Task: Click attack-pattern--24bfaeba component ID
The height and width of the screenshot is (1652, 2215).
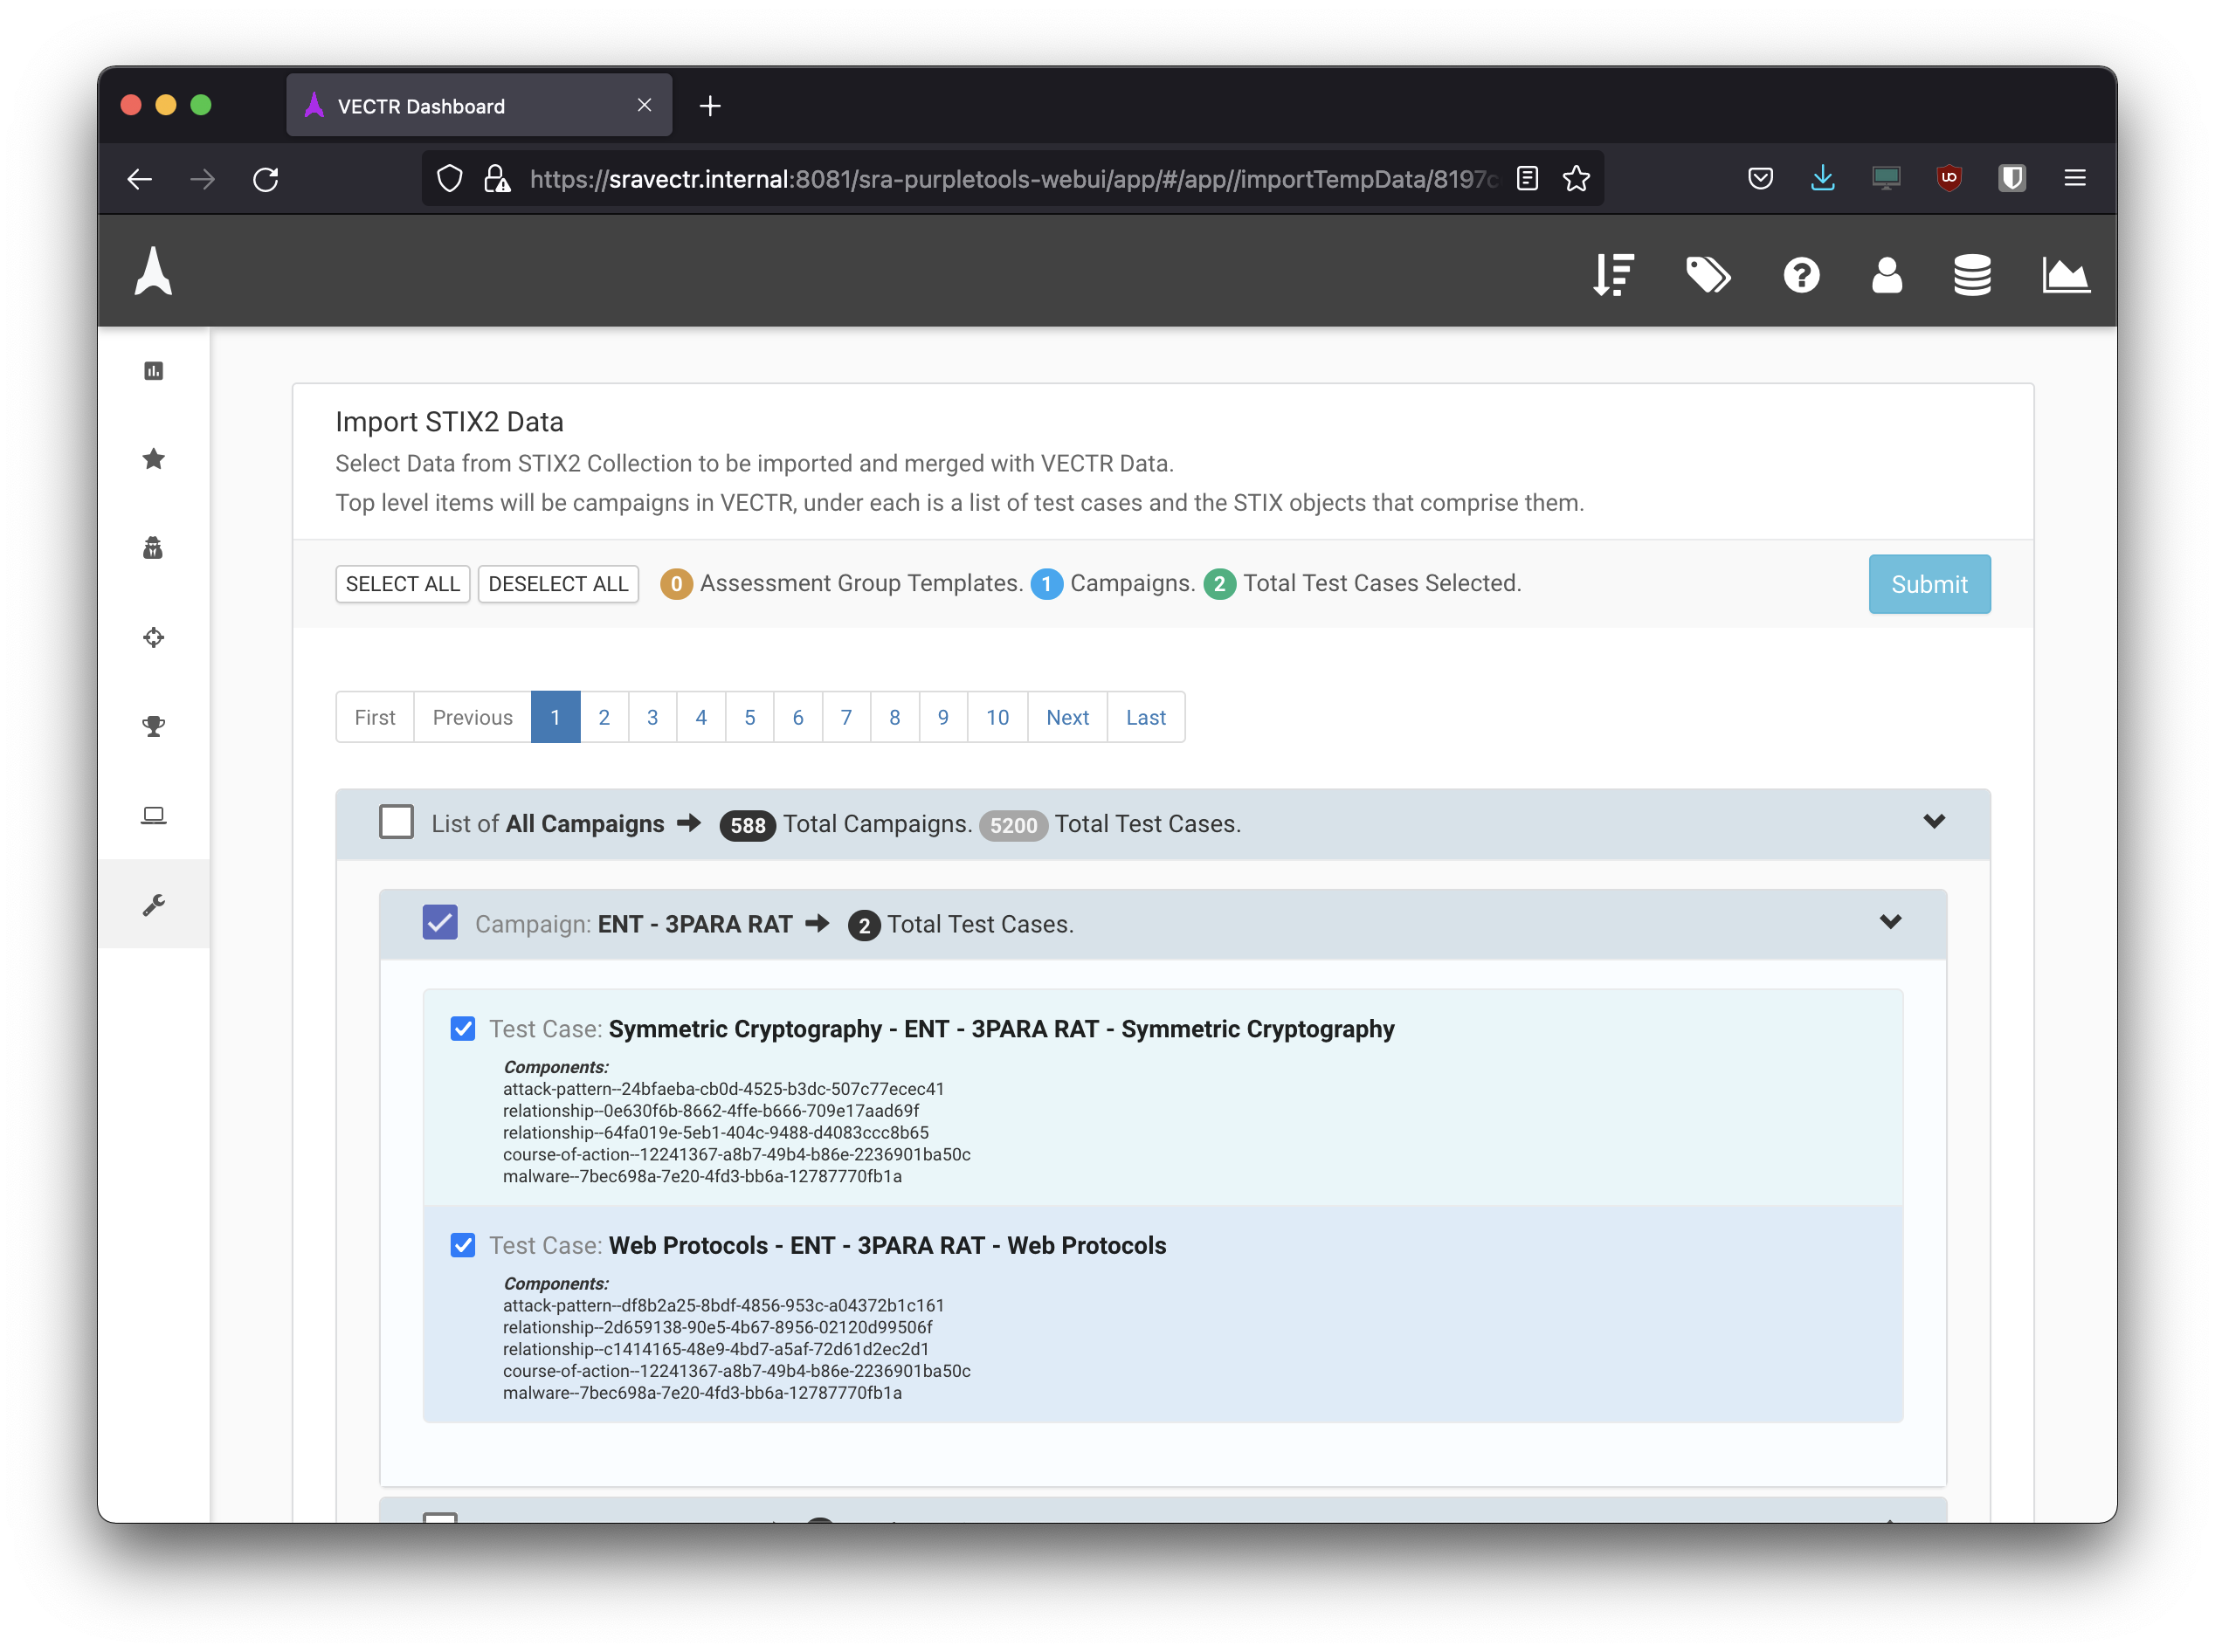Action: point(723,1088)
